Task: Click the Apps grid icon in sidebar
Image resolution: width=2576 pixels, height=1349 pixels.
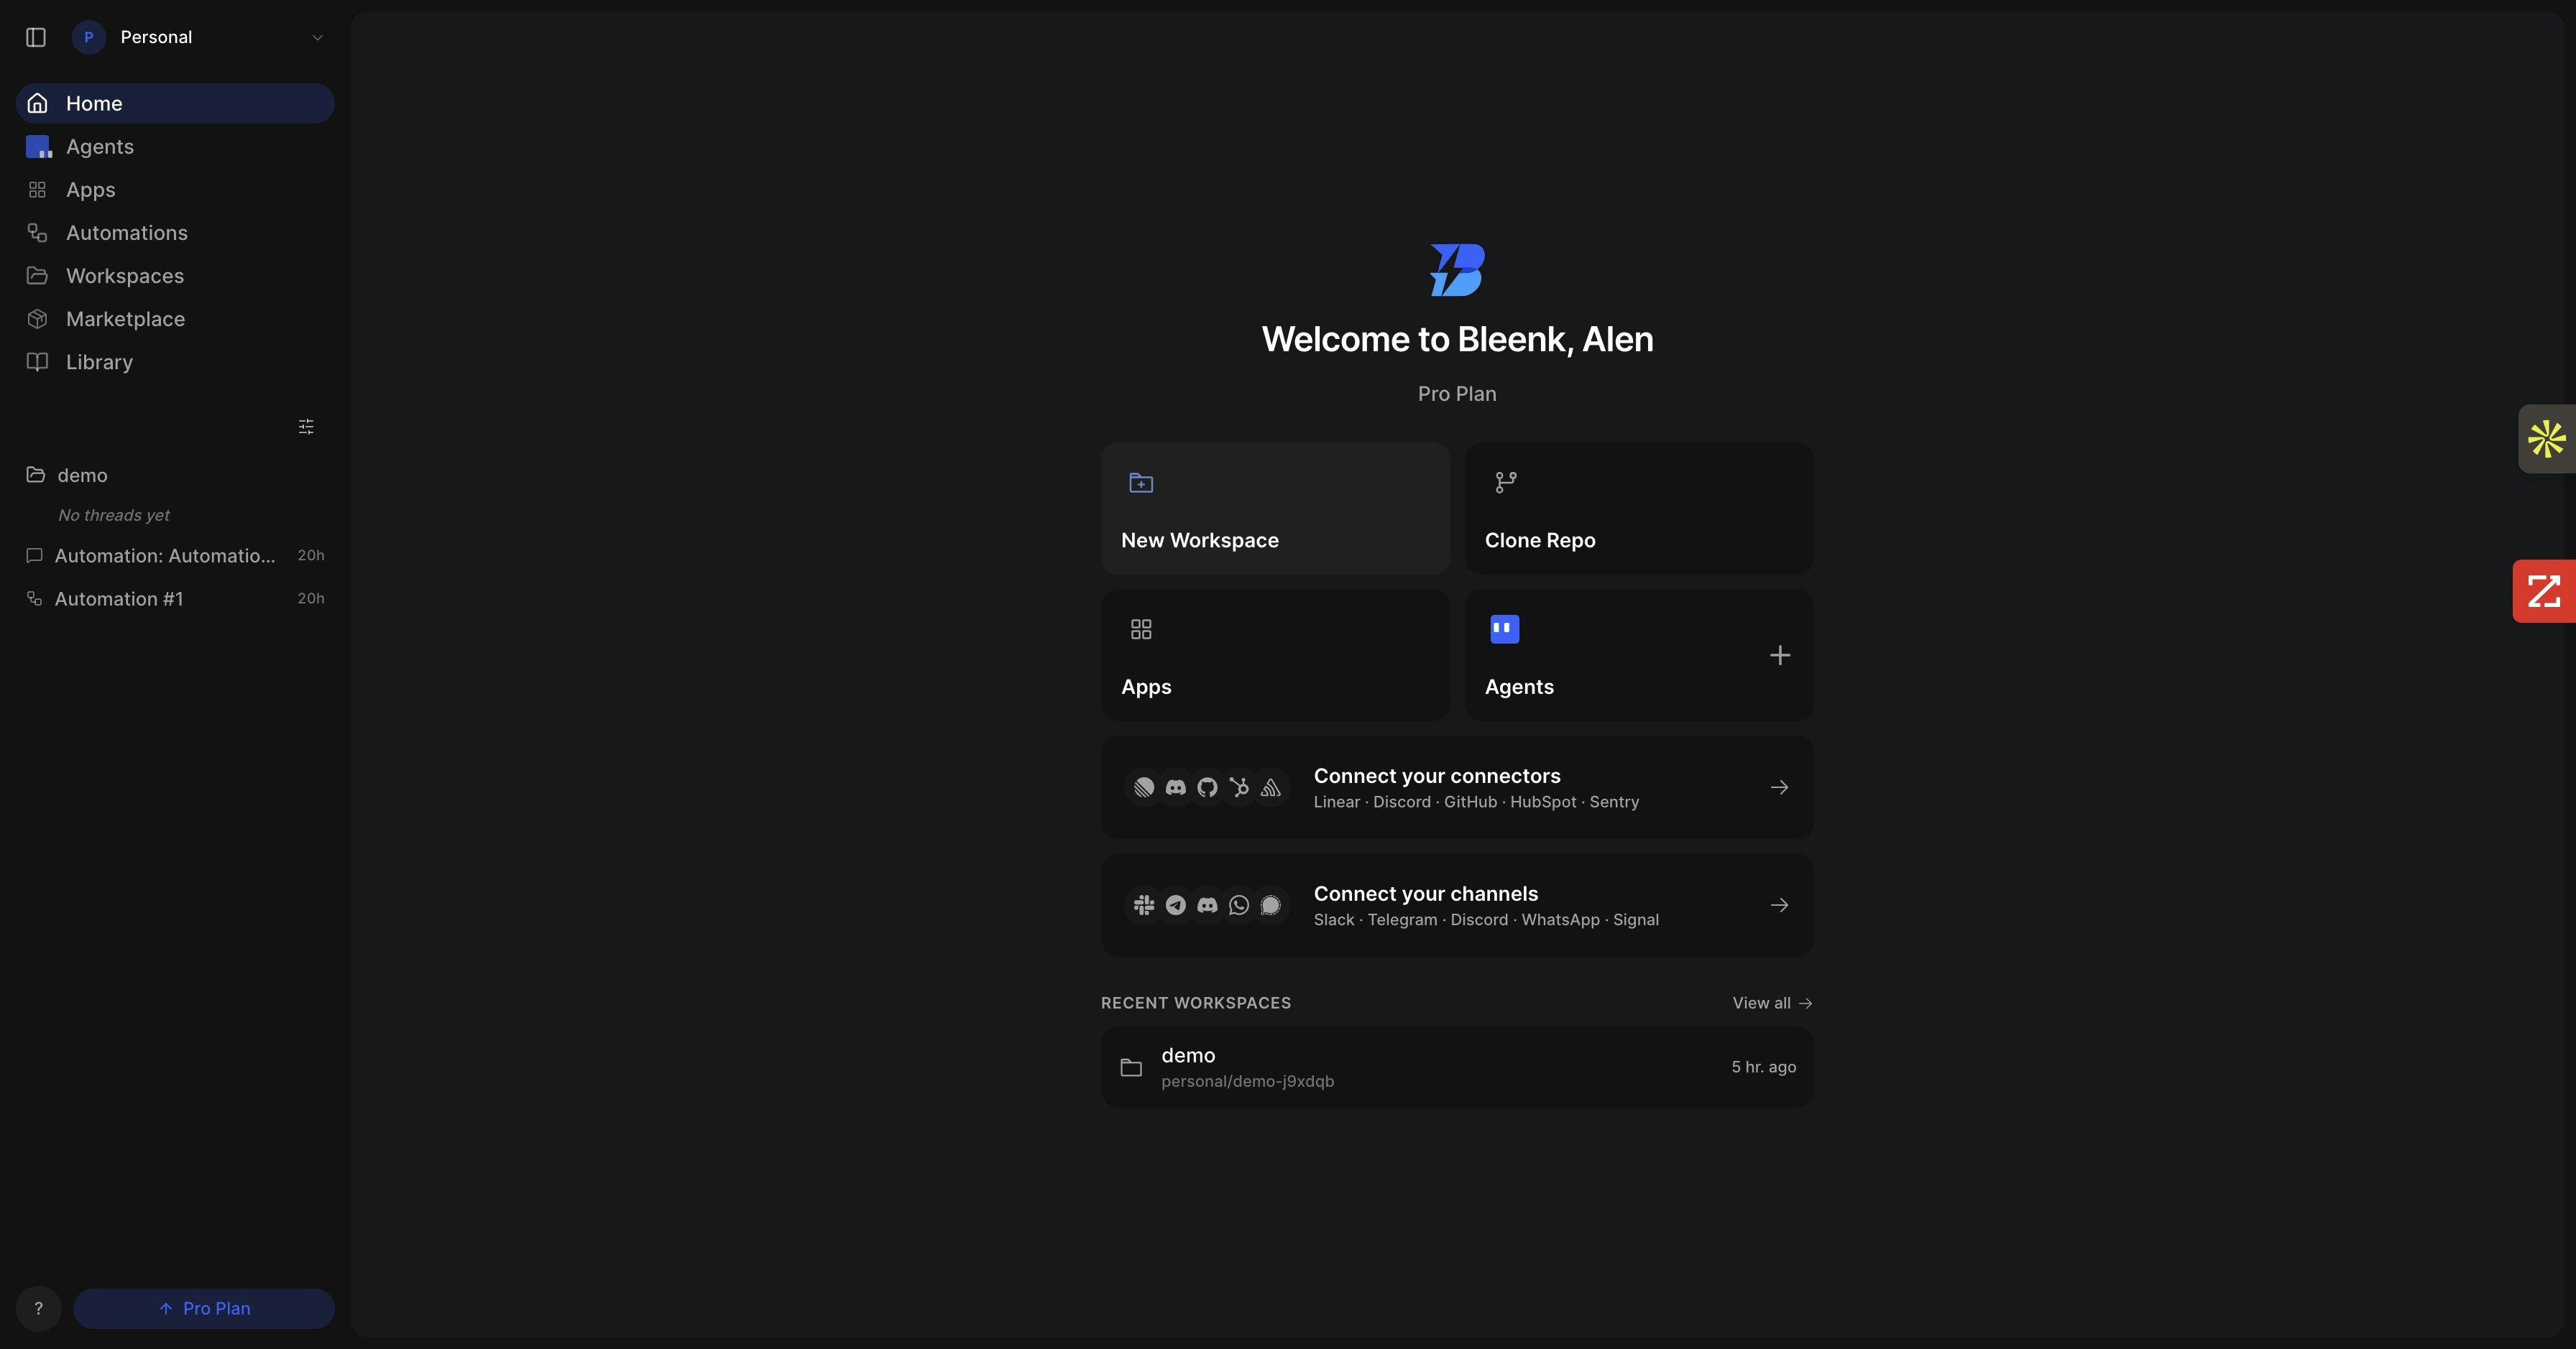Action: pos(37,190)
